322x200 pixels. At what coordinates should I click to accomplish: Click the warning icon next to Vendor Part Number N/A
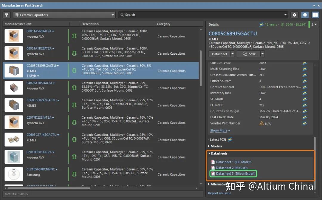(x=261, y=123)
